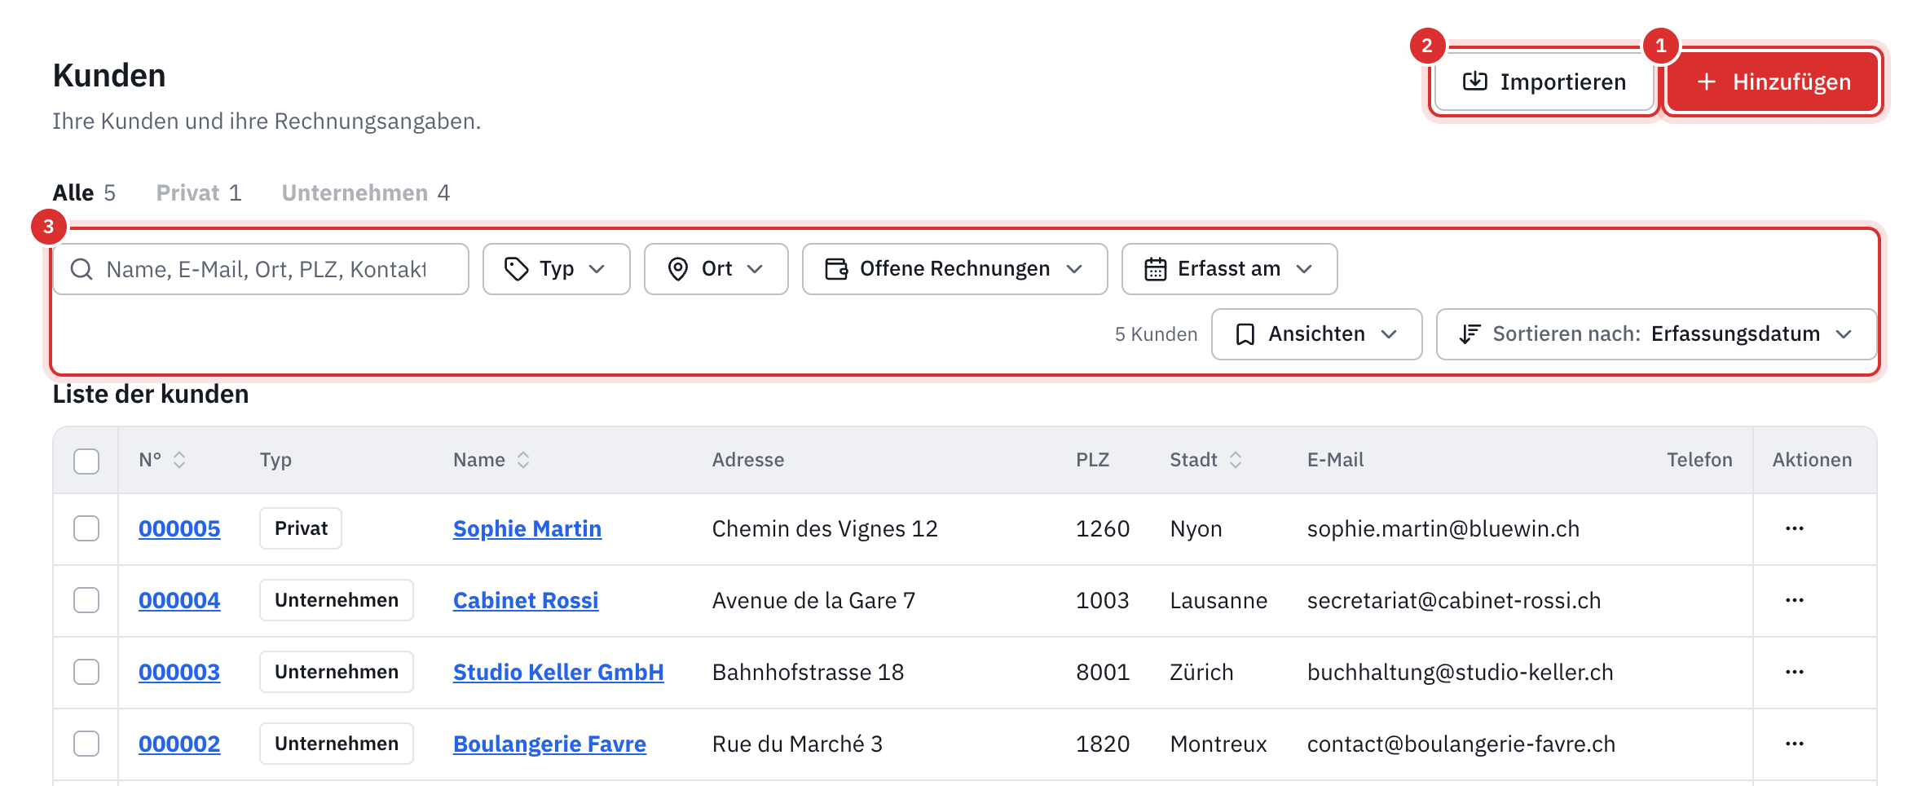Screen dimensions: 1930x786
Task: Open the Ort filter dropdown
Action: 716,269
